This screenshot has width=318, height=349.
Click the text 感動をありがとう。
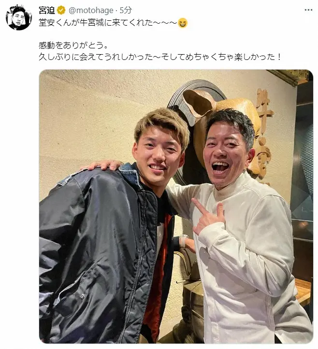73,45
